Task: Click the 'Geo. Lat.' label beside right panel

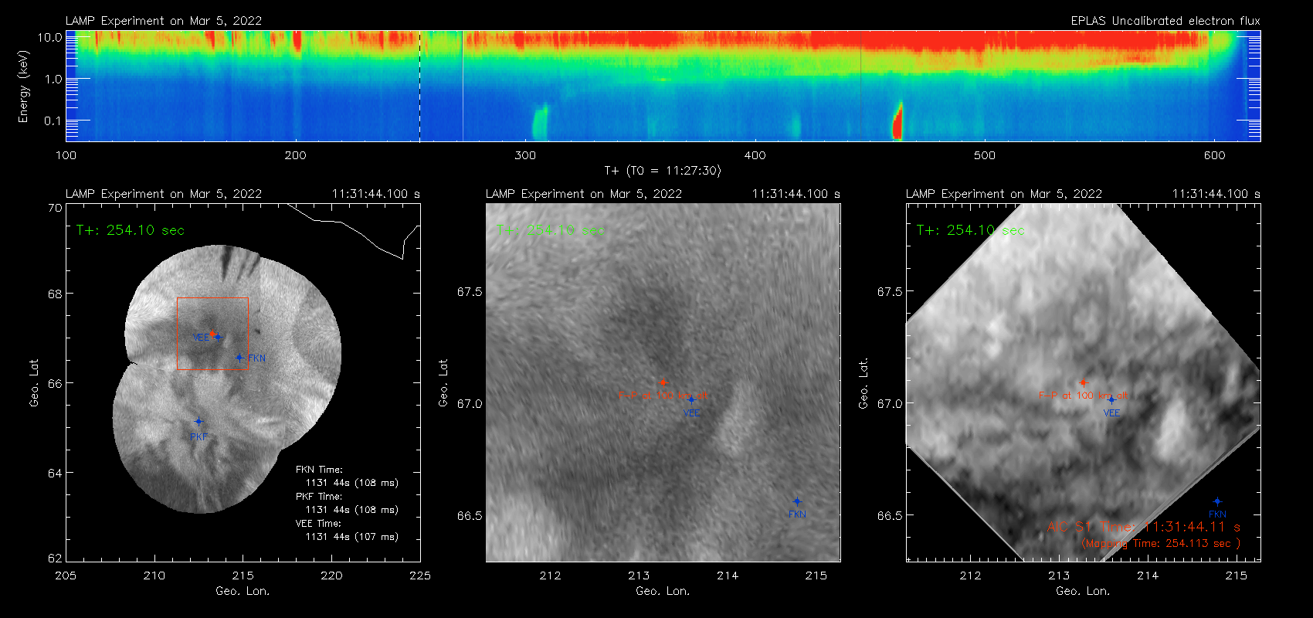Action: [x=863, y=383]
